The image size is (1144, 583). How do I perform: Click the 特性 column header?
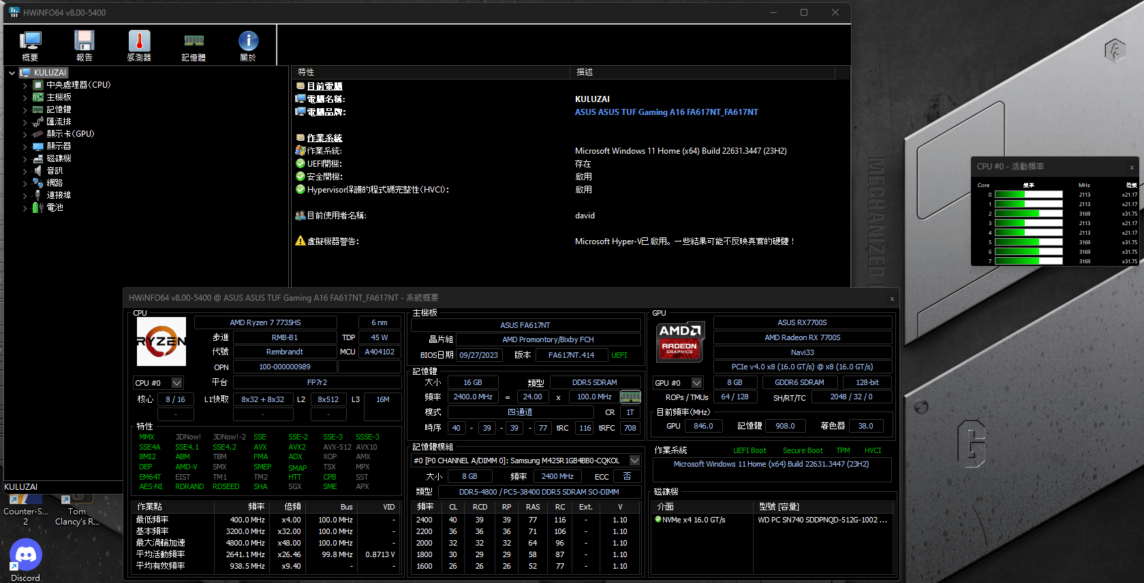tap(431, 72)
